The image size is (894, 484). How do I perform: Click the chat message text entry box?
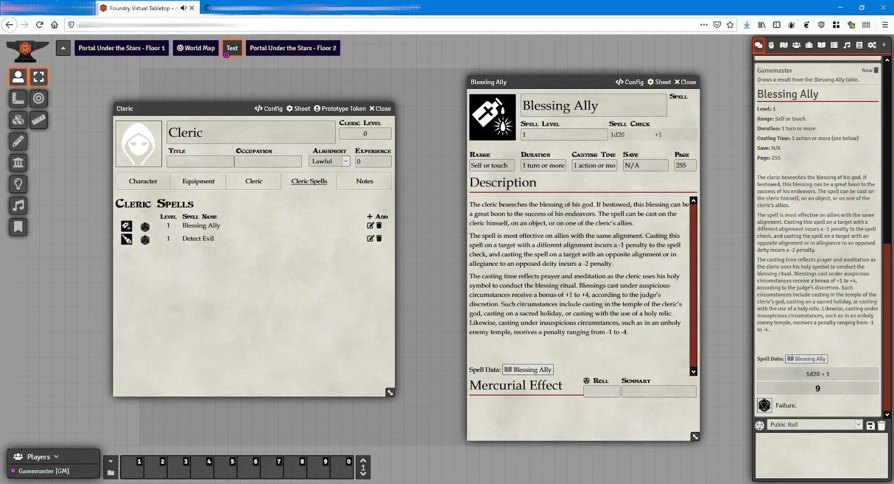coord(821,456)
